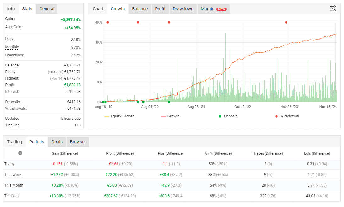
Task: Click the Abs. Gain label link
Action: [x=14, y=27]
